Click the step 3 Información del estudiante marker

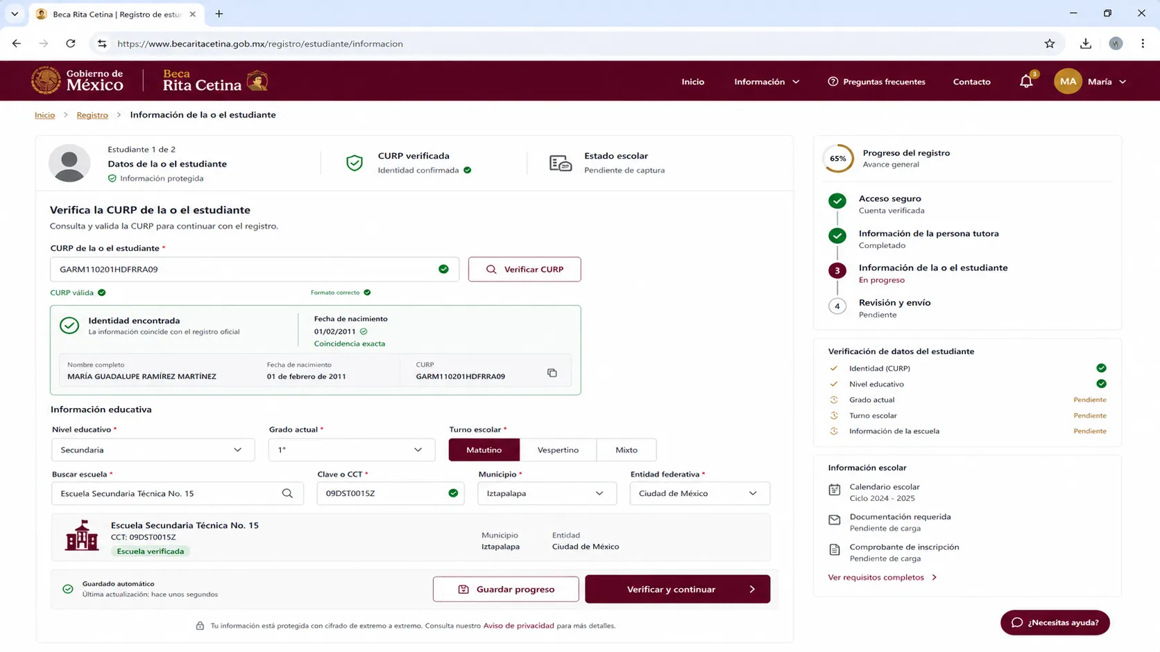[837, 271]
